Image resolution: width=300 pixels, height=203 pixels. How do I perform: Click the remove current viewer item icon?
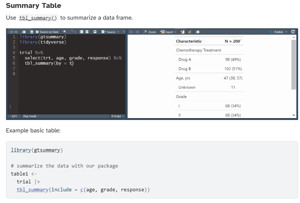point(183,32)
